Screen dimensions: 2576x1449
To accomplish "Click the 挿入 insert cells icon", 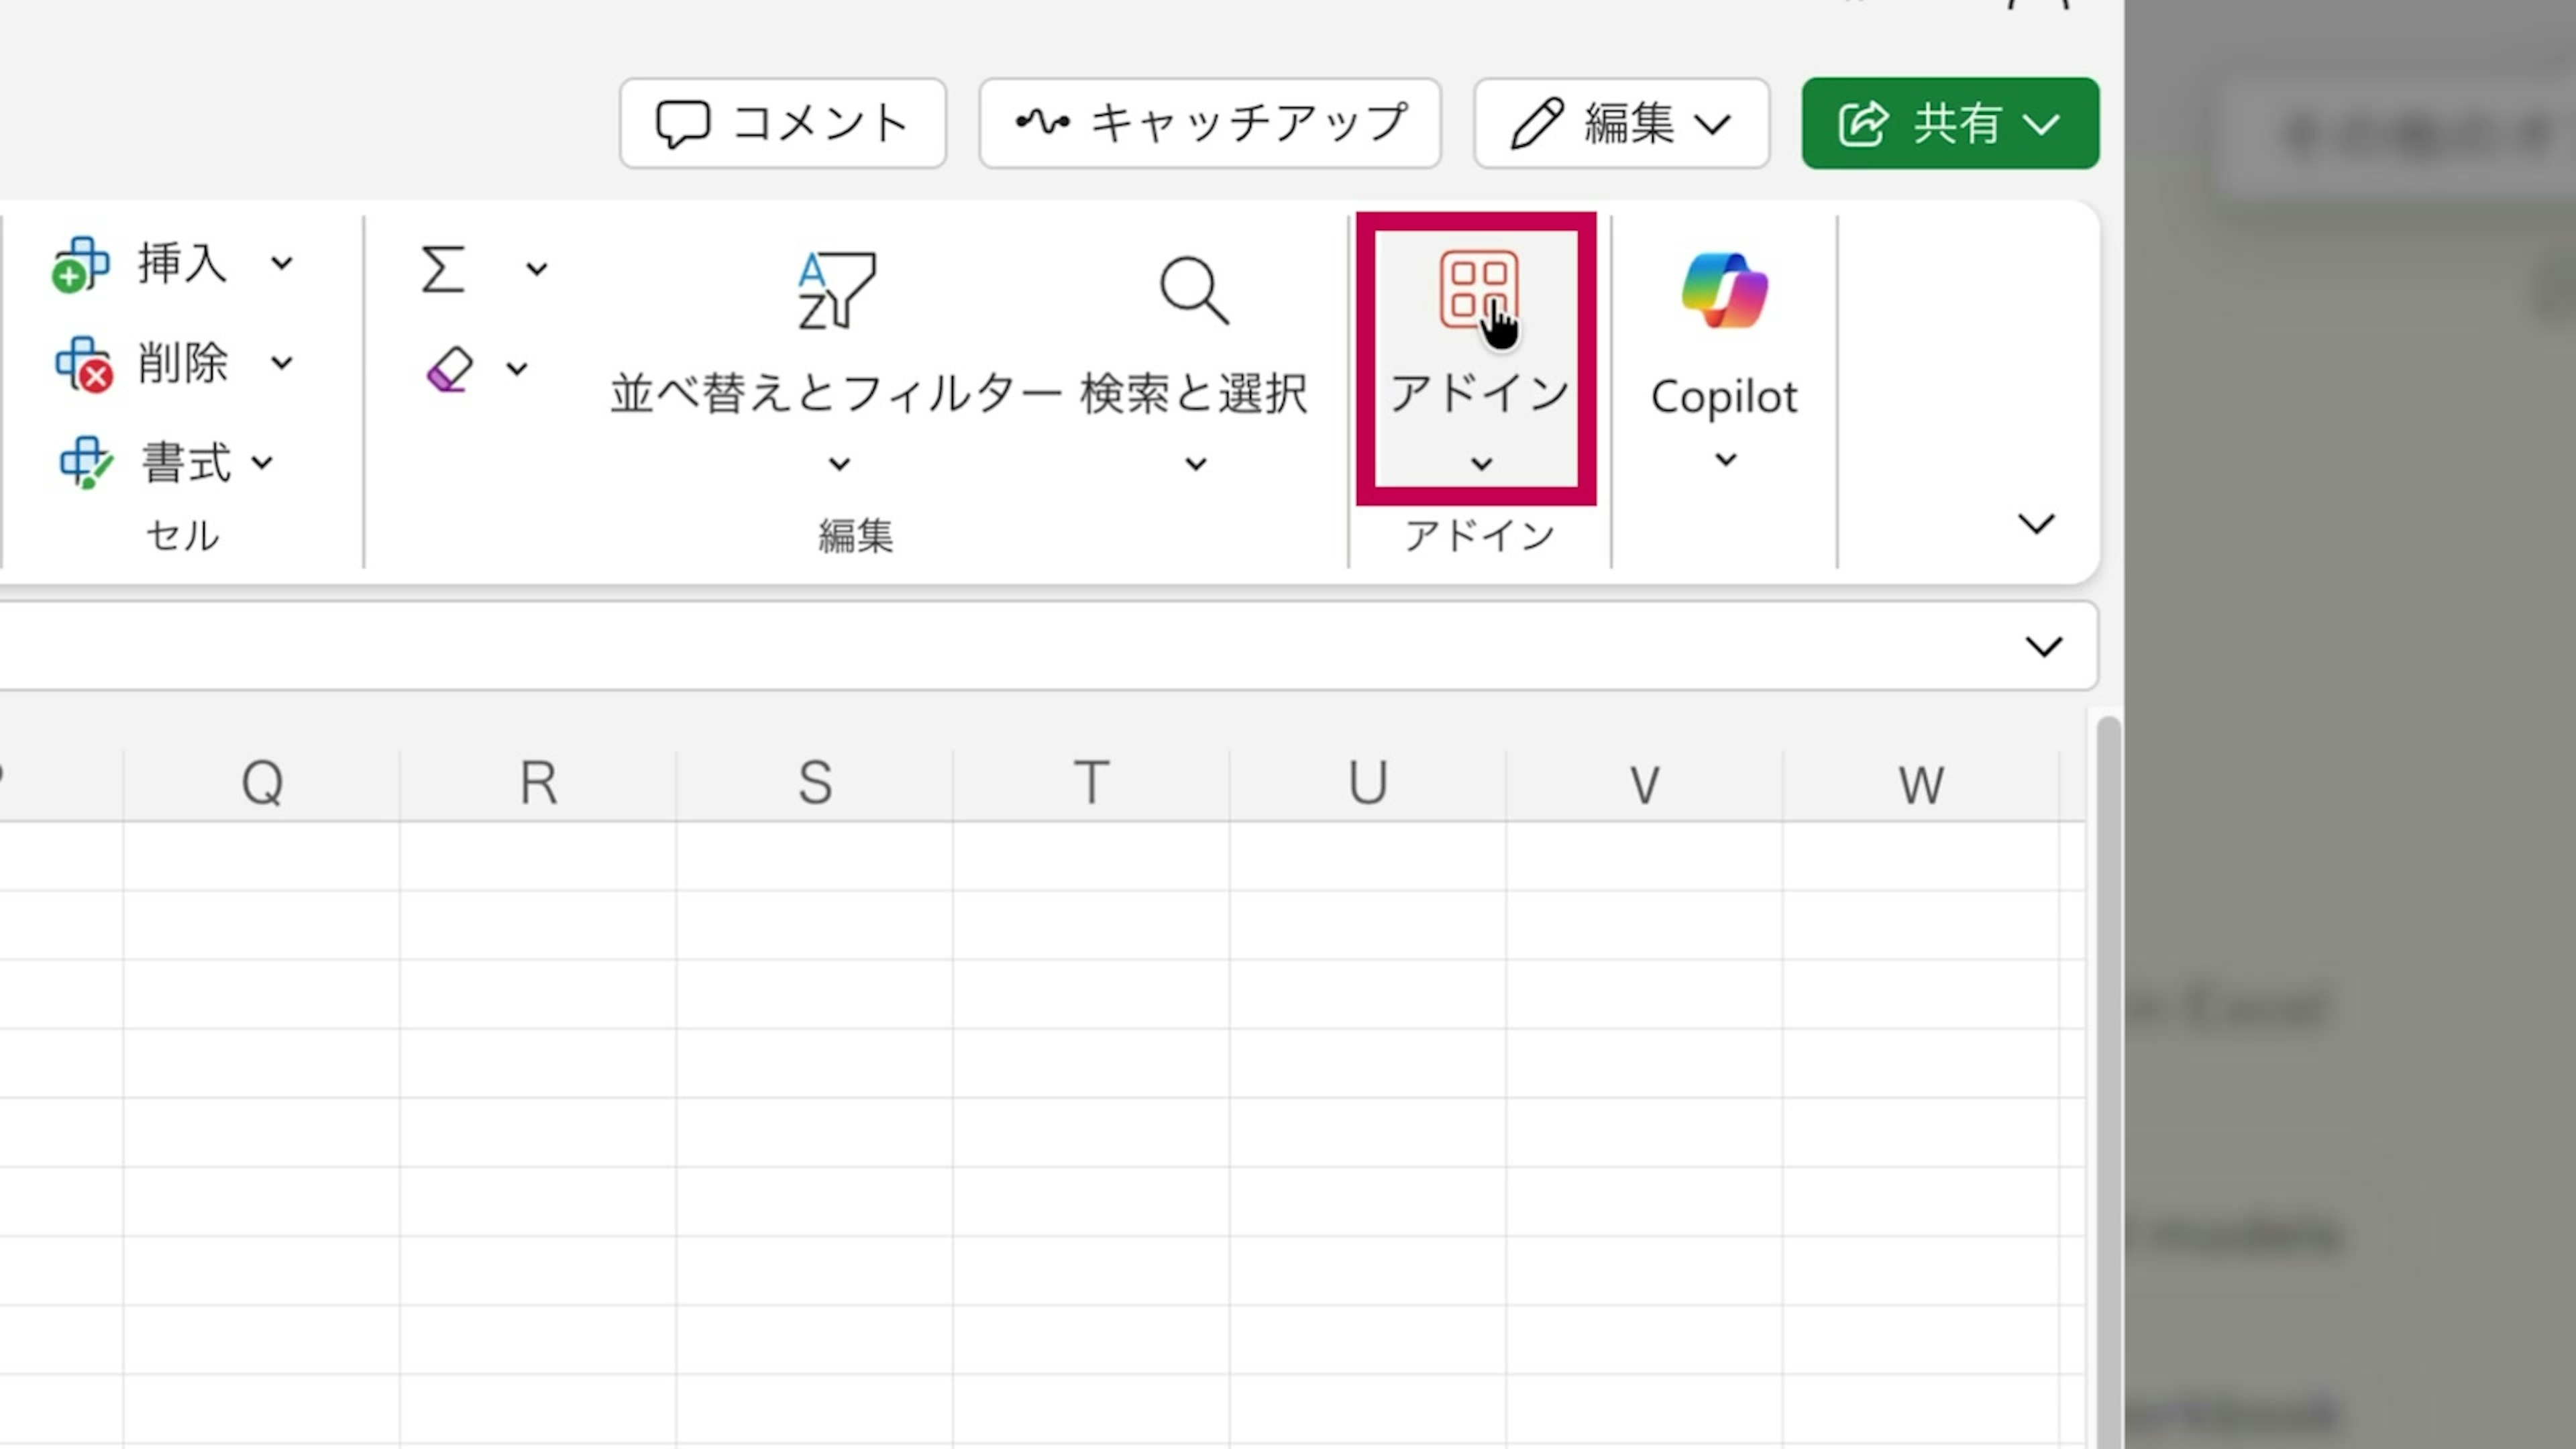I will [x=81, y=264].
